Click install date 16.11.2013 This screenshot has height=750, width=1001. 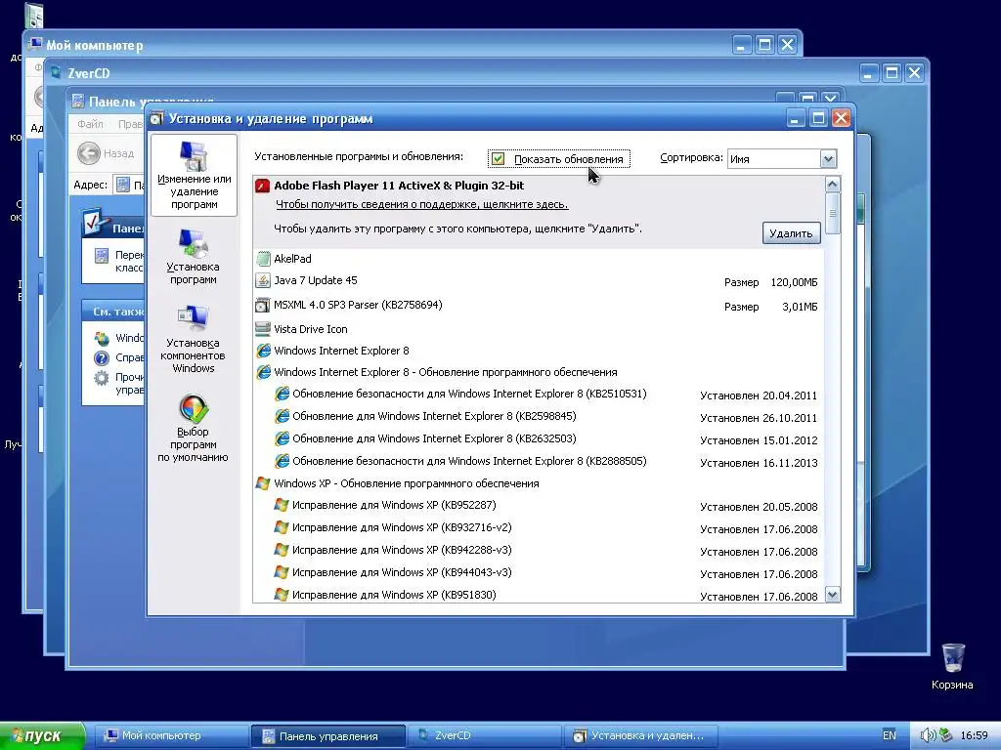[790, 463]
